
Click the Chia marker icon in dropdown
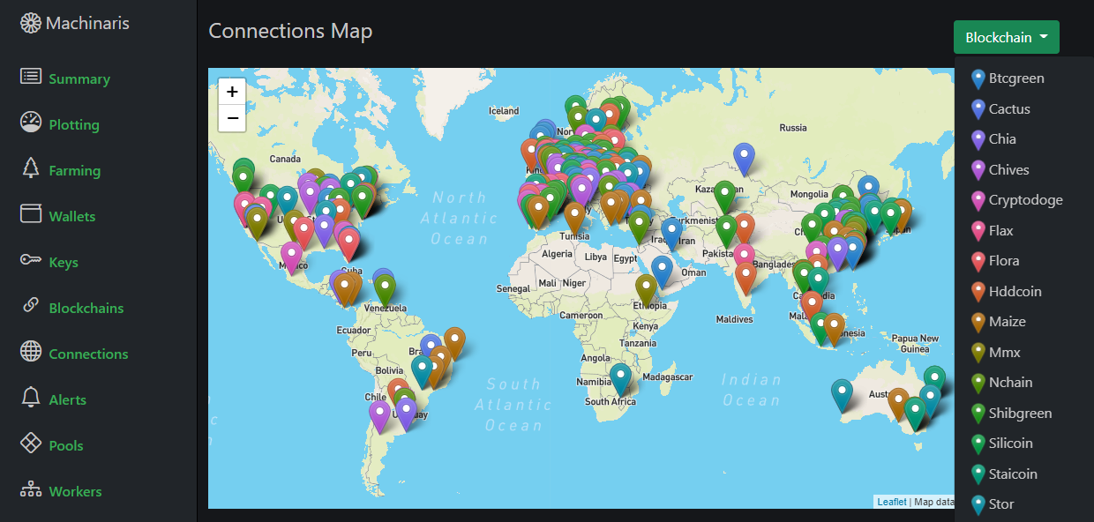click(x=978, y=139)
